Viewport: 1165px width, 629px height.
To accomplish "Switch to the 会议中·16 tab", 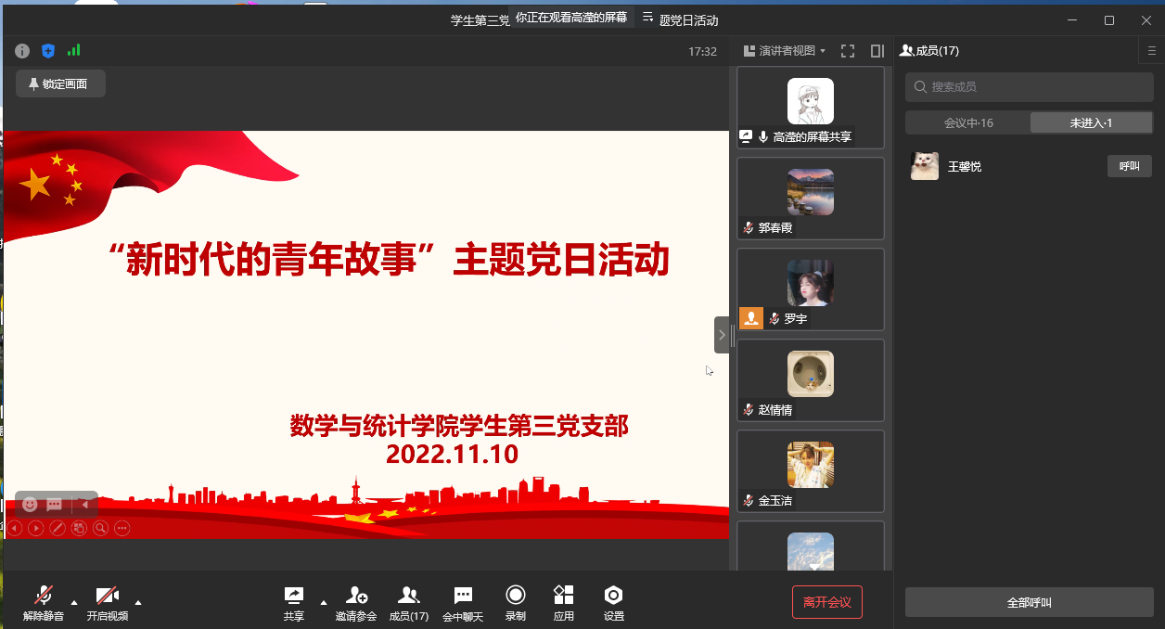I will point(968,122).
